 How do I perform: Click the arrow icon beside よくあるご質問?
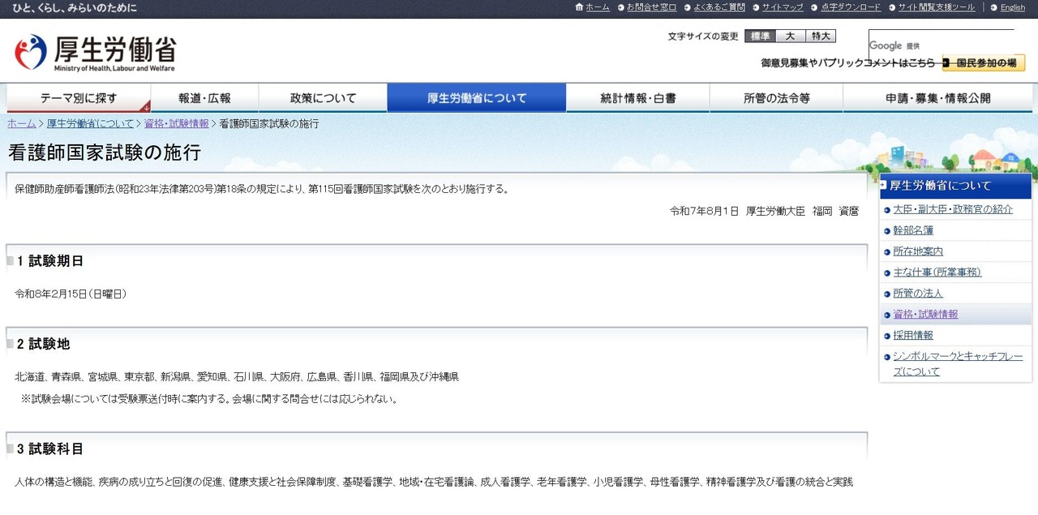click(686, 7)
